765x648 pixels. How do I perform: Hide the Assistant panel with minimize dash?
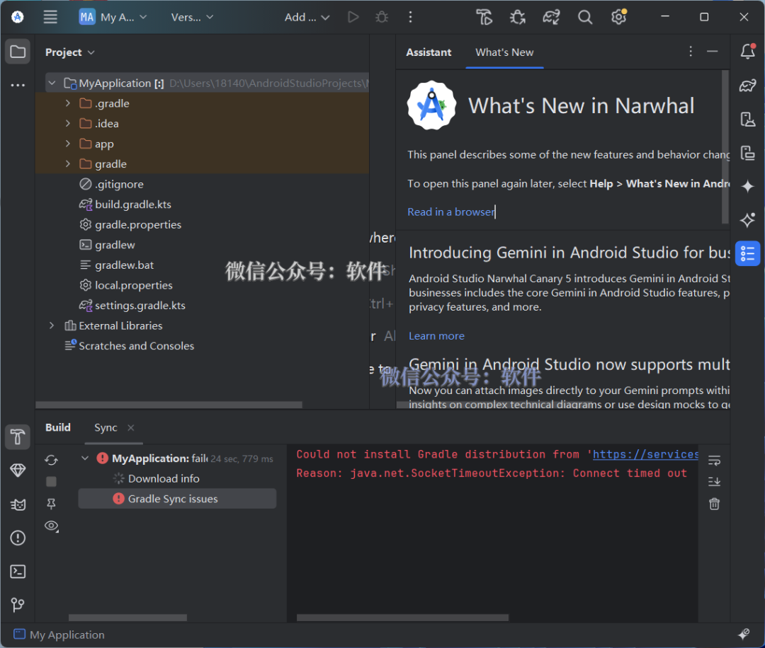(713, 52)
